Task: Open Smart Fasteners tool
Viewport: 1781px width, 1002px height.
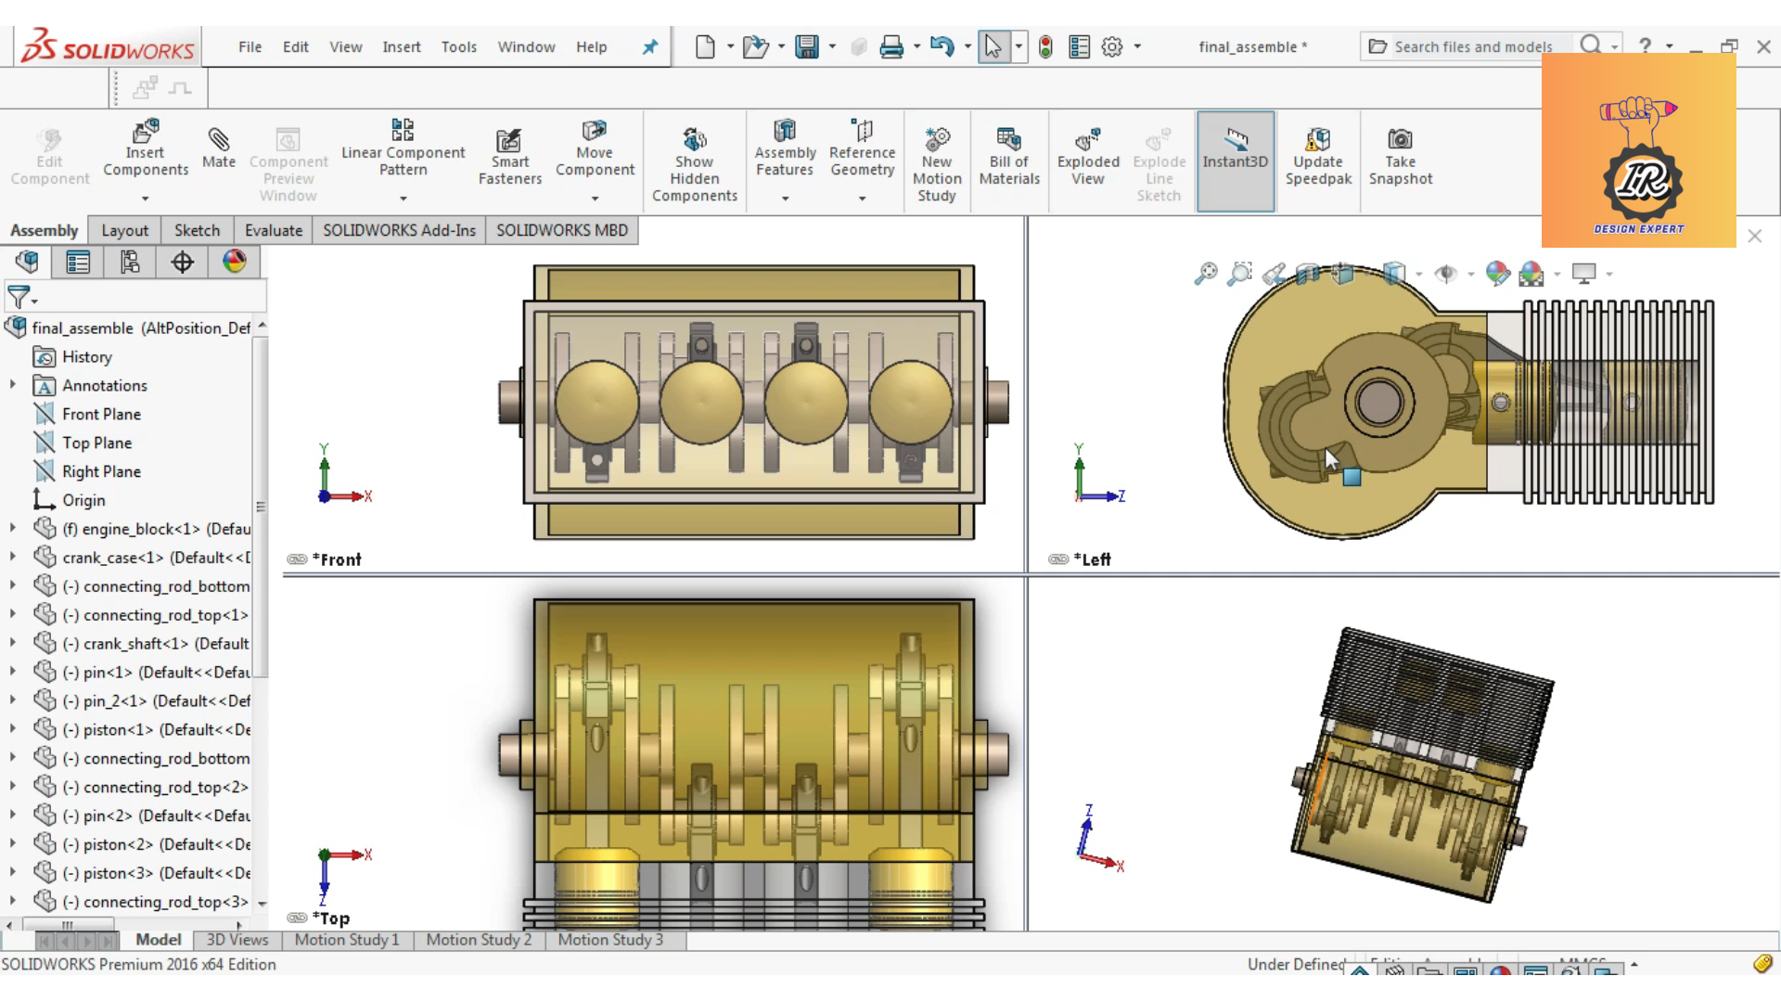Action: 509,140
